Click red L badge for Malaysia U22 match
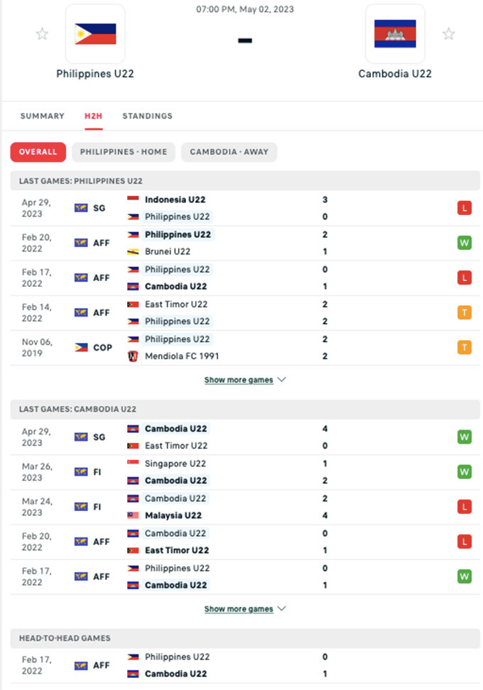This screenshot has width=483, height=690. coord(464,507)
